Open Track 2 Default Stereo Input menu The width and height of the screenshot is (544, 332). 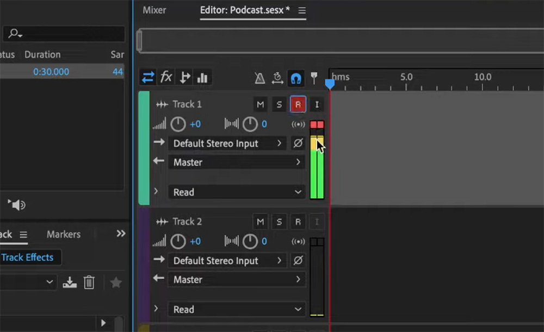(227, 261)
